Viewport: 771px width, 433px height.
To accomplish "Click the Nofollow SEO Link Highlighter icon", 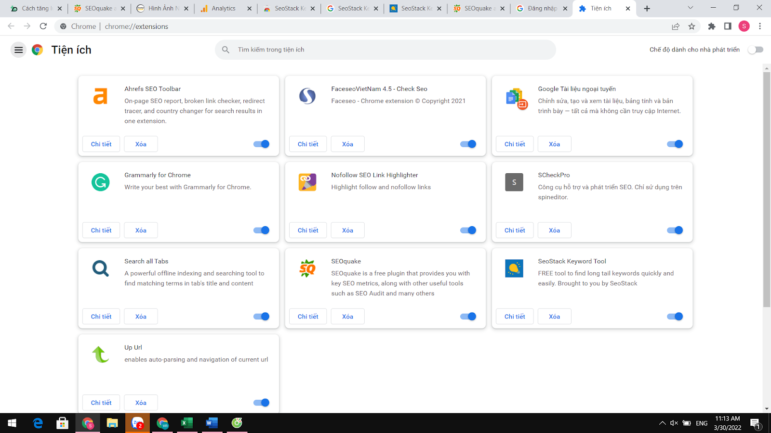I will coord(307,182).
